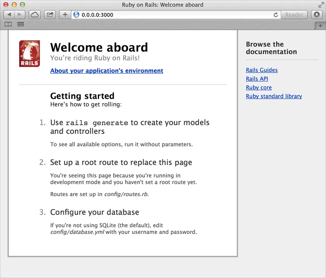Close the Safari window with the red button

pos(6,5)
